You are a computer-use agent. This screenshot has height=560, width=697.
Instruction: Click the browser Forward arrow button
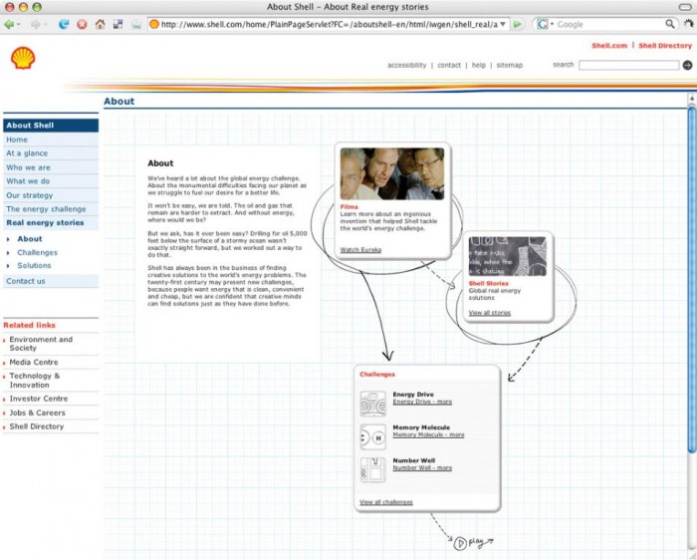[x=35, y=24]
